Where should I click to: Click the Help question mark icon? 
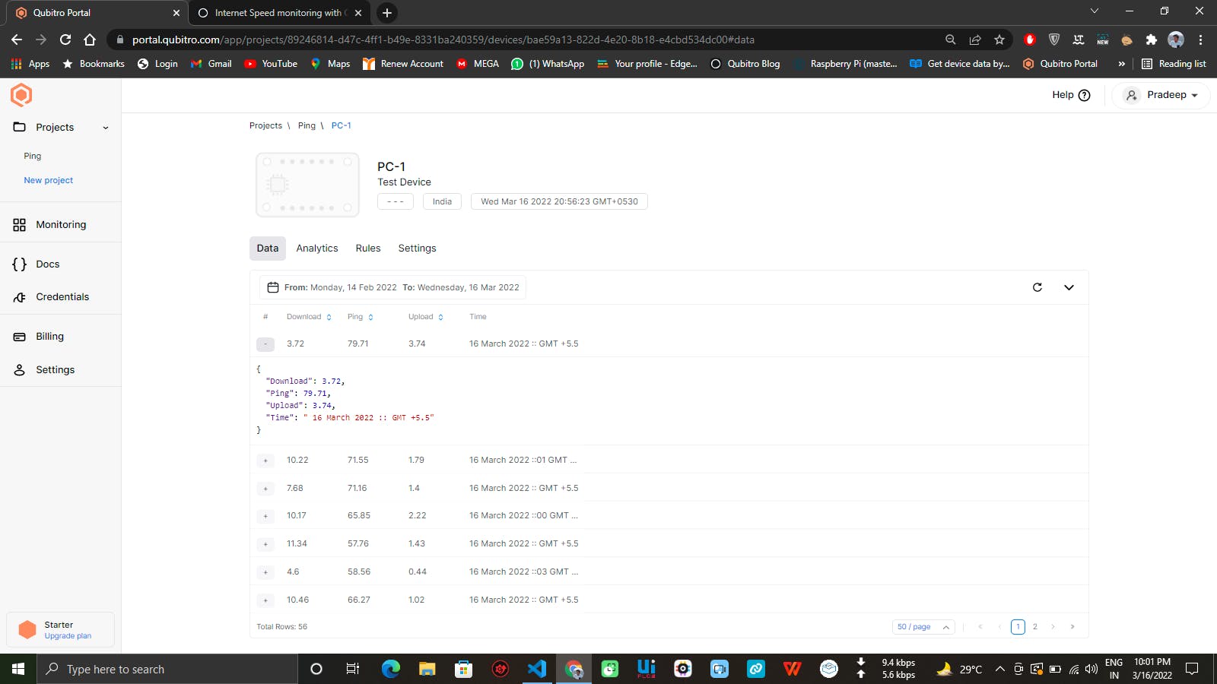pos(1085,95)
